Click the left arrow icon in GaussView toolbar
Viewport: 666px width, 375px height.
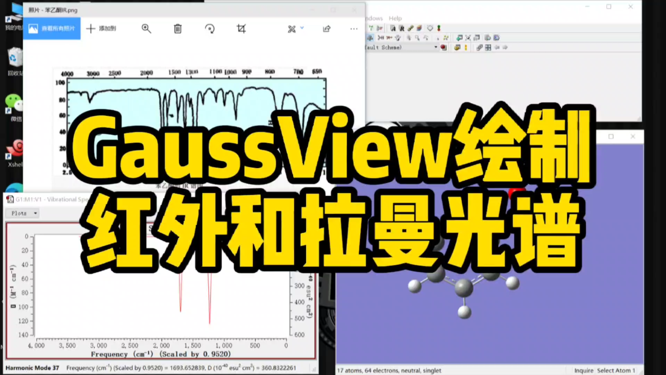(497, 47)
